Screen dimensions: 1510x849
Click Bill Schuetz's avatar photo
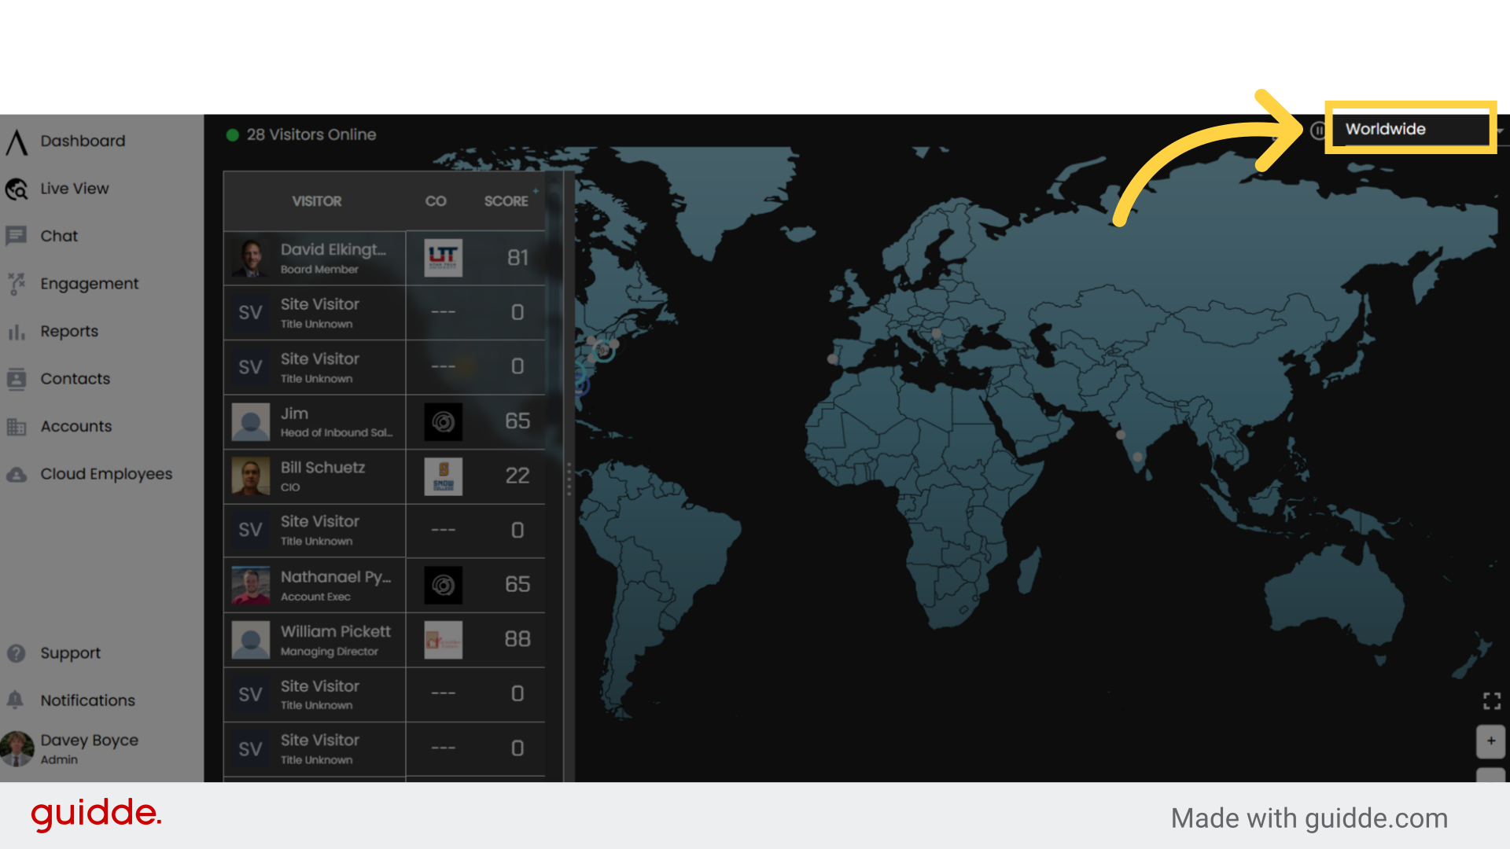point(251,476)
